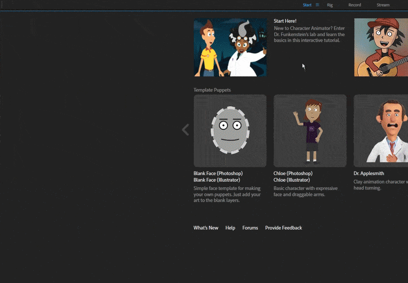Open the Blank Face (Illustrator) template
Image resolution: width=408 pixels, height=283 pixels.
coord(217,180)
